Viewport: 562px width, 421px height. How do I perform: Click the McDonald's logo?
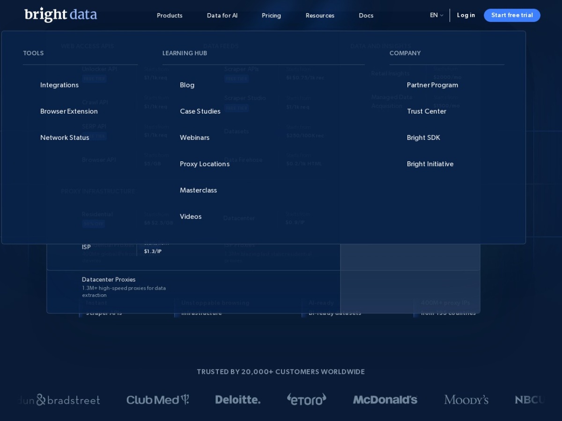(x=385, y=400)
